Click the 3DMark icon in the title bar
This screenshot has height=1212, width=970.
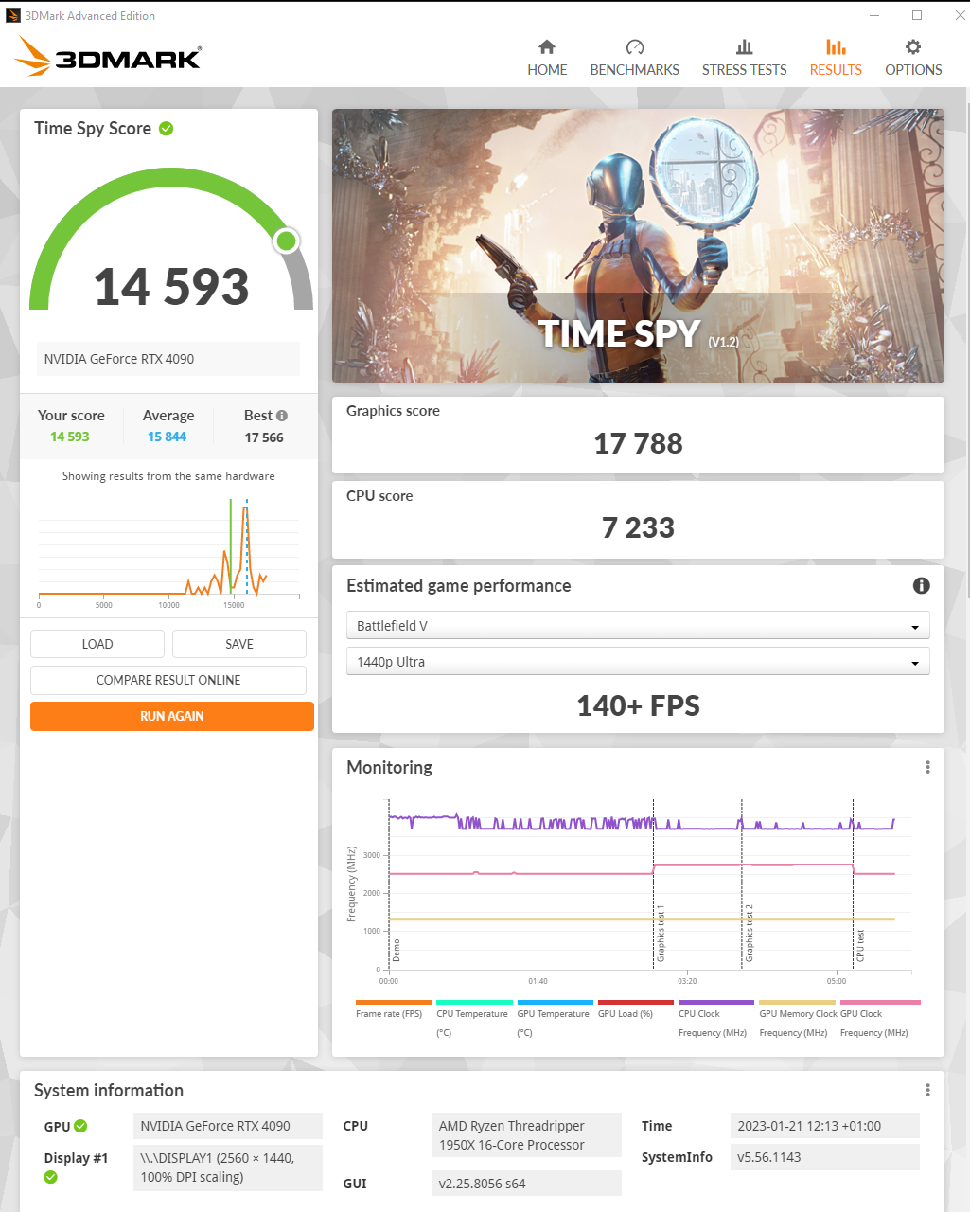12,15
